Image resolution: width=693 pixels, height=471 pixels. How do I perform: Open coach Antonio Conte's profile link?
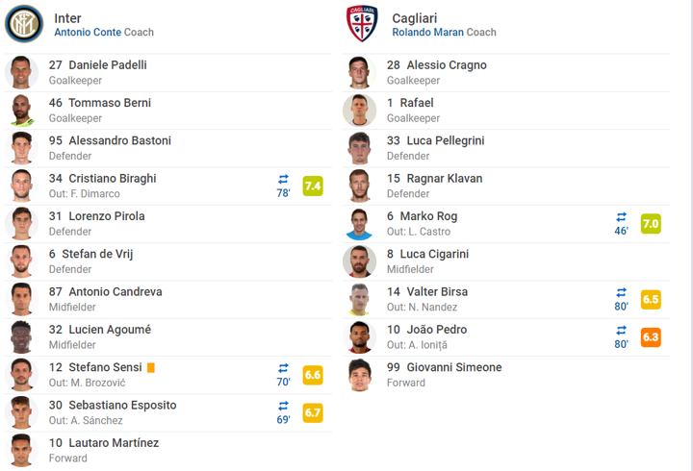pos(88,33)
